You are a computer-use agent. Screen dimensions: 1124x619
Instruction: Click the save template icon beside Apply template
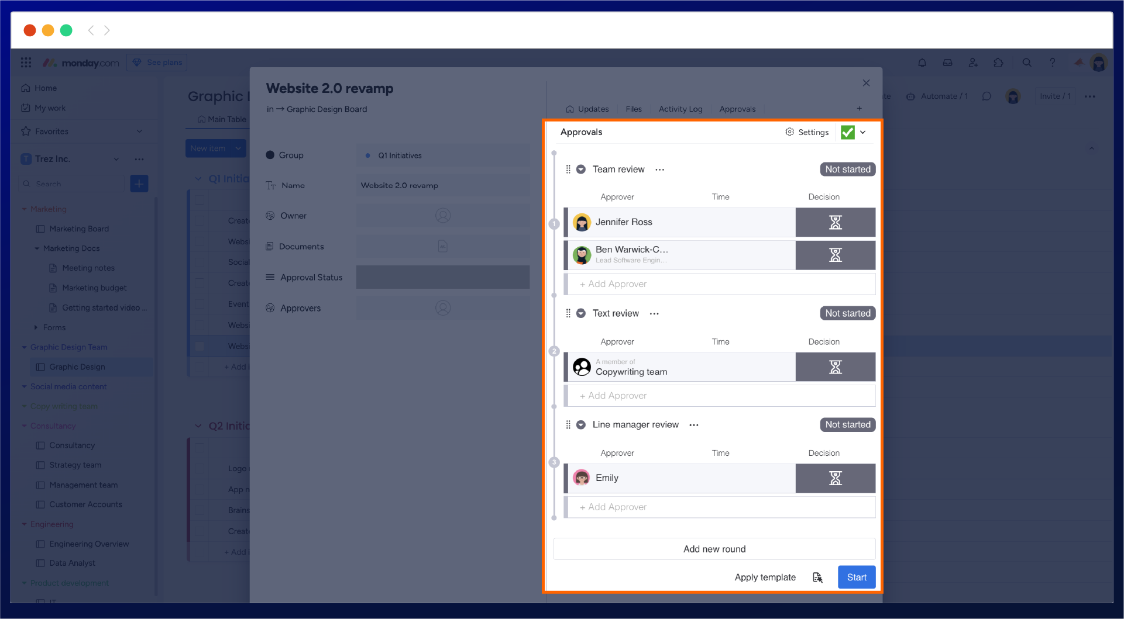(817, 577)
